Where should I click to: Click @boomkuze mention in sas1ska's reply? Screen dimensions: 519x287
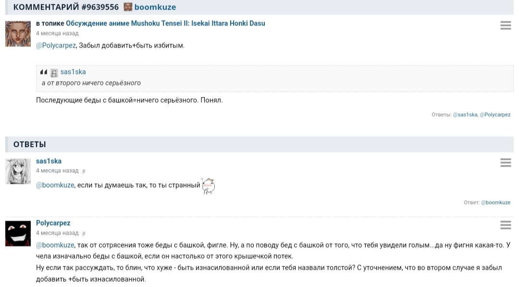click(x=55, y=185)
